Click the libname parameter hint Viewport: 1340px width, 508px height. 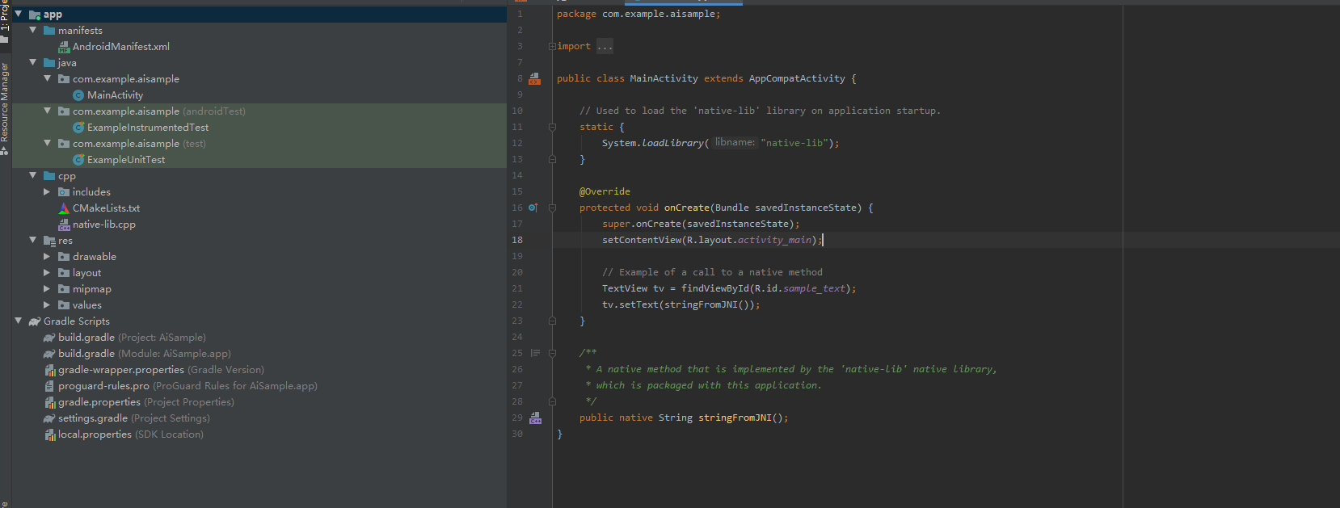[x=735, y=142]
